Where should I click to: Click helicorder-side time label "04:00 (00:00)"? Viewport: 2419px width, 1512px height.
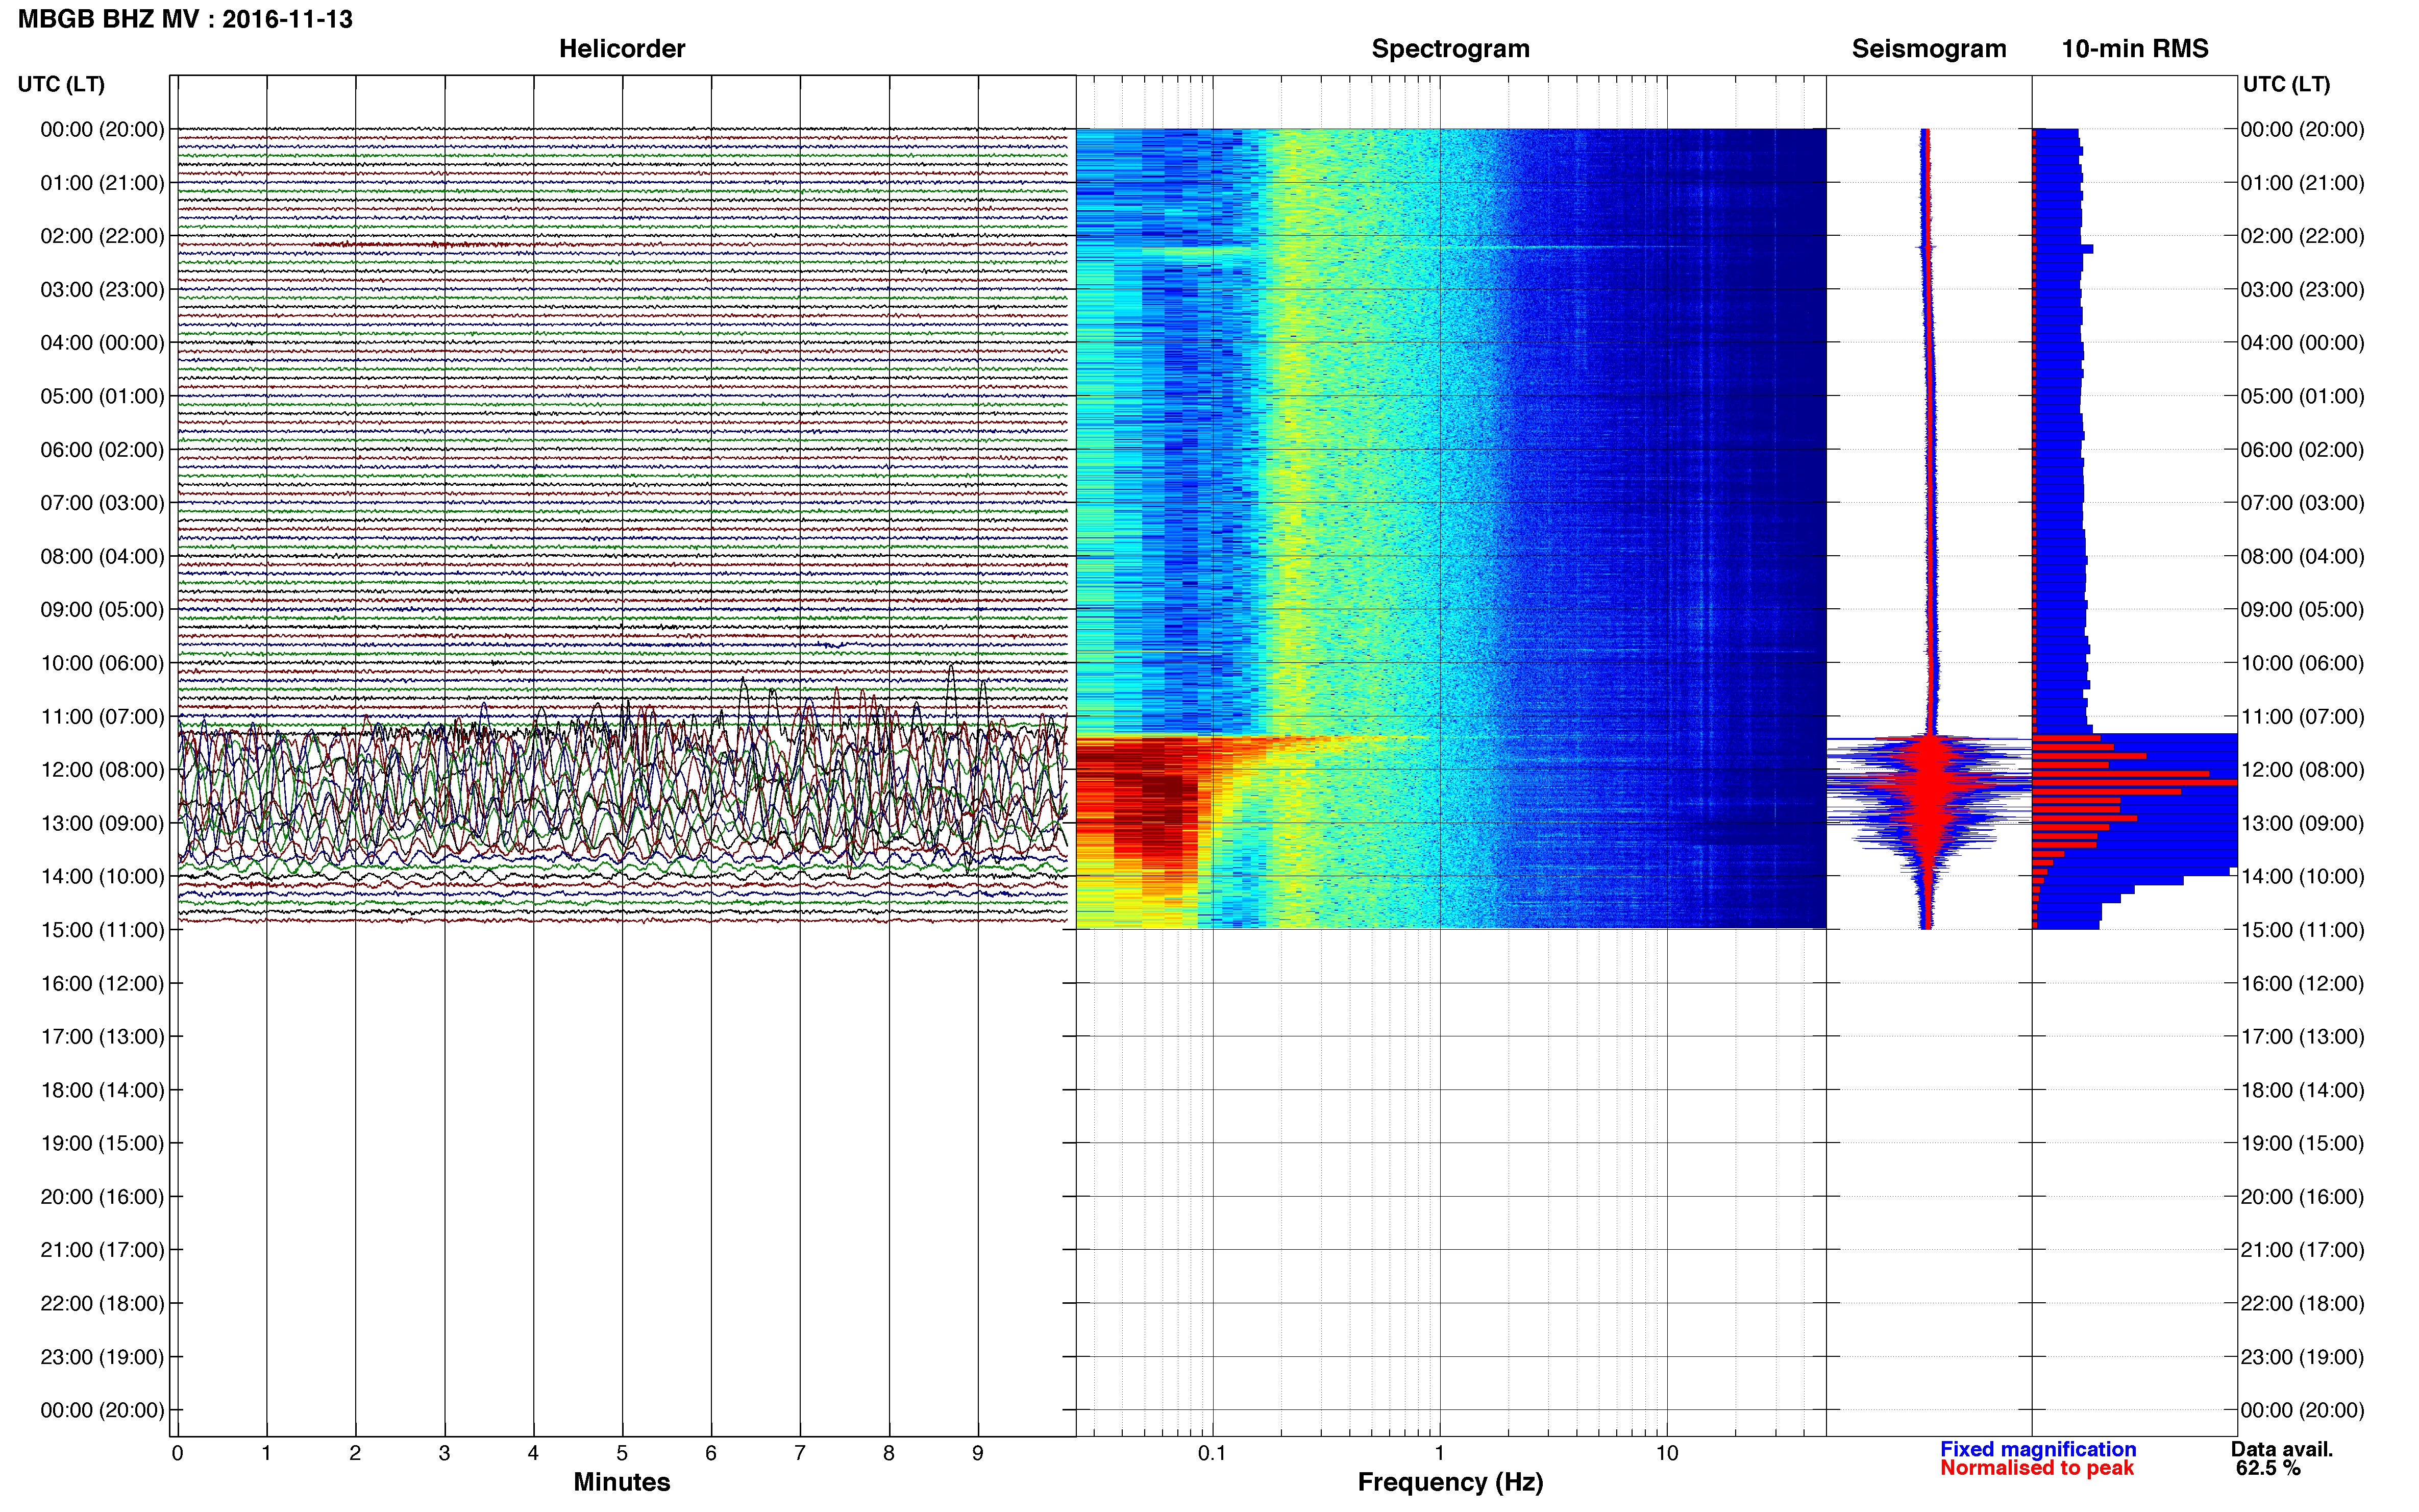[102, 343]
